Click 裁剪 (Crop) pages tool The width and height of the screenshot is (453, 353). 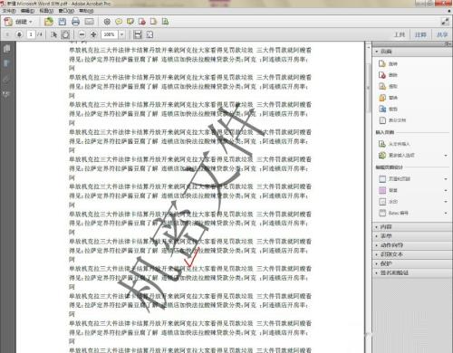pyautogui.click(x=389, y=109)
